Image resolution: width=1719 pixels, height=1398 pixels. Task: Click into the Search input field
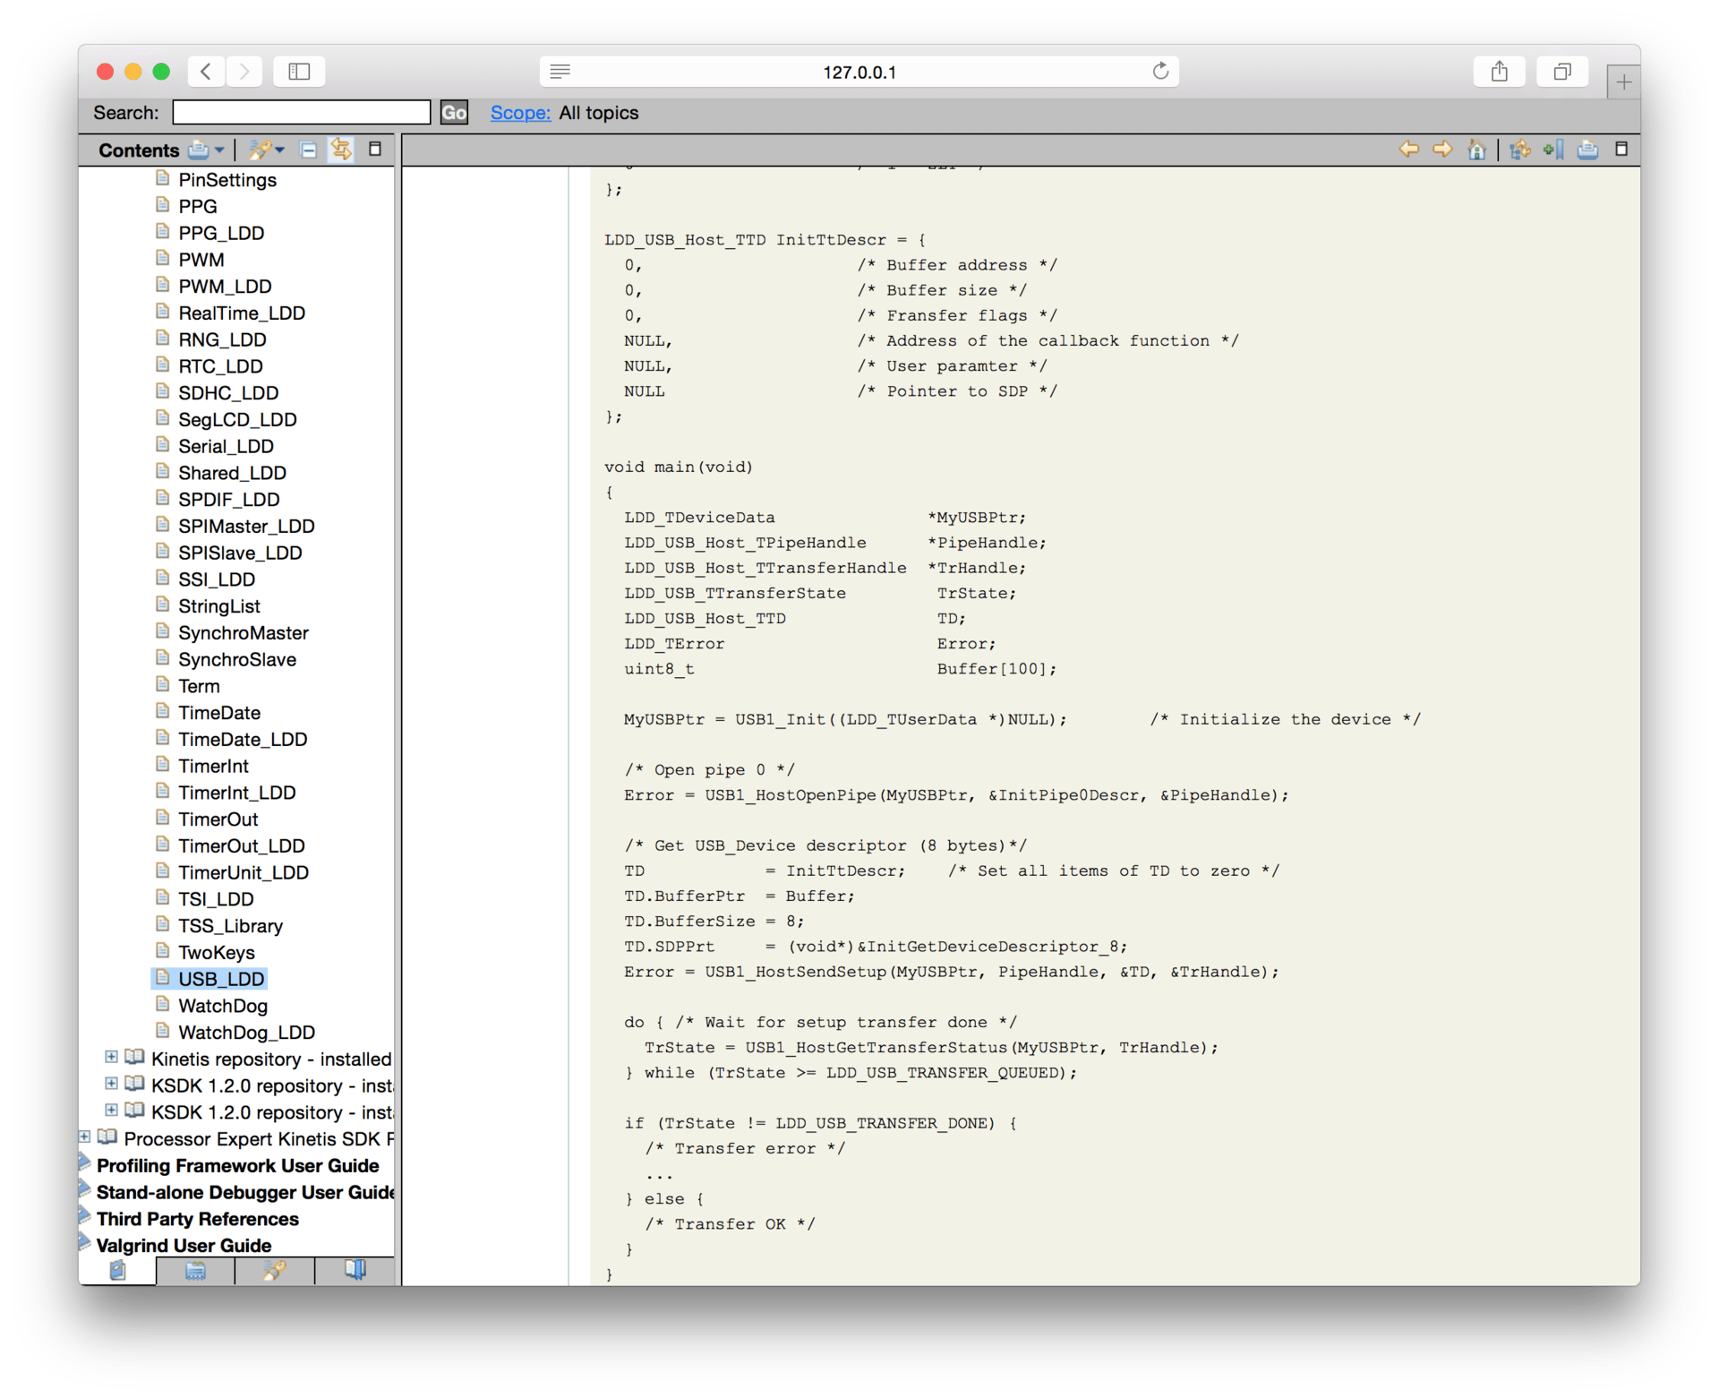pos(301,113)
